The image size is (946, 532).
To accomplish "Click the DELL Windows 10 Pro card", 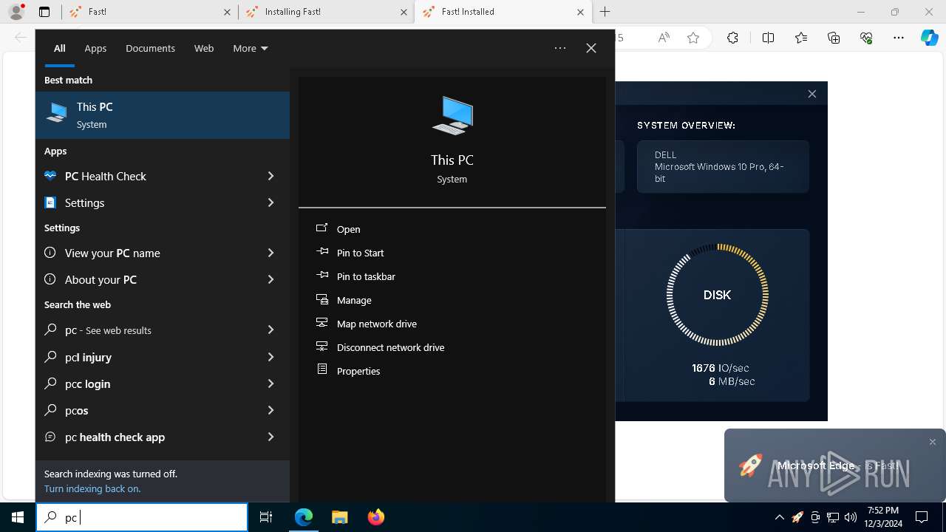I will [723, 167].
